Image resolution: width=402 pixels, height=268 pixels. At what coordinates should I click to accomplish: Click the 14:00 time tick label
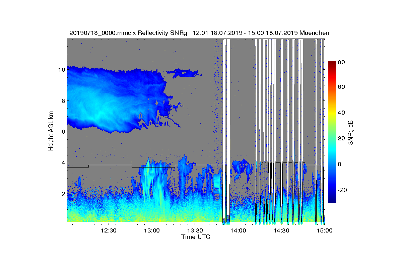coord(238,230)
